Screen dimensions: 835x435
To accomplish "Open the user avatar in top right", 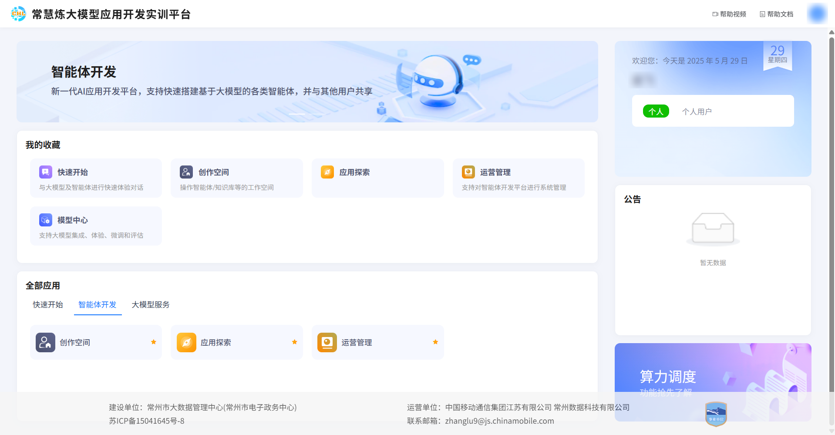I will click(x=817, y=14).
